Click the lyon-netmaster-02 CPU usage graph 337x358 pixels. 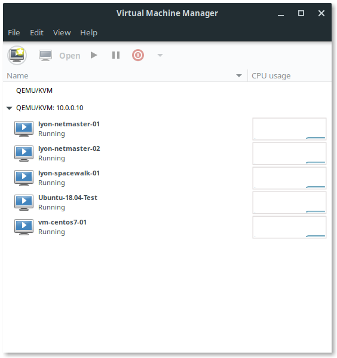[289, 153]
